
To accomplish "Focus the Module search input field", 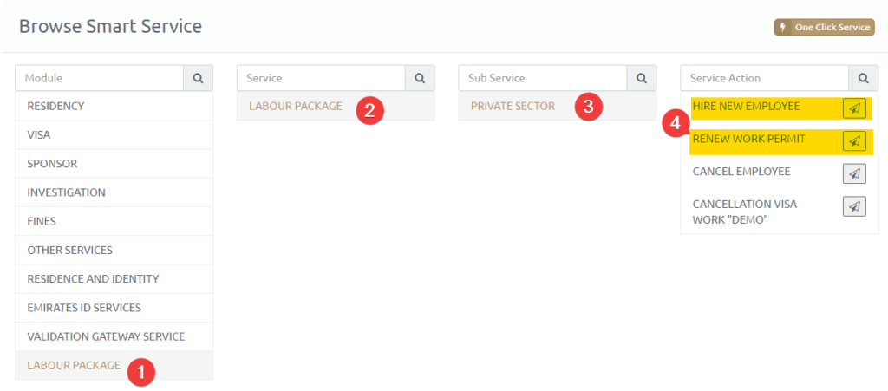I will [x=99, y=78].
